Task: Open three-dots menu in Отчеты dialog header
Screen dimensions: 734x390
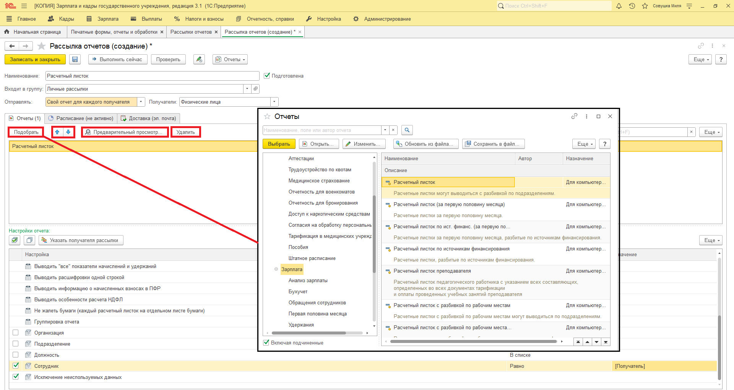Action: point(586,116)
